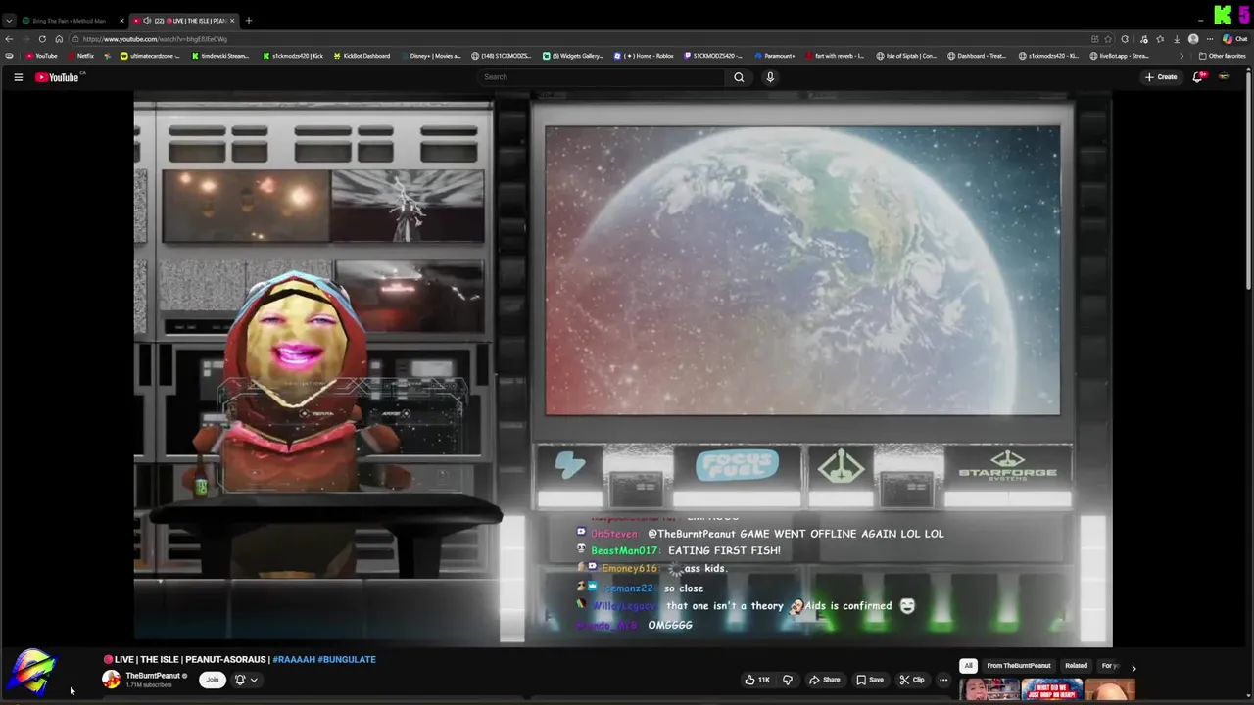1254x705 pixels.
Task: Expand notification bell options chevron
Action: point(254,680)
